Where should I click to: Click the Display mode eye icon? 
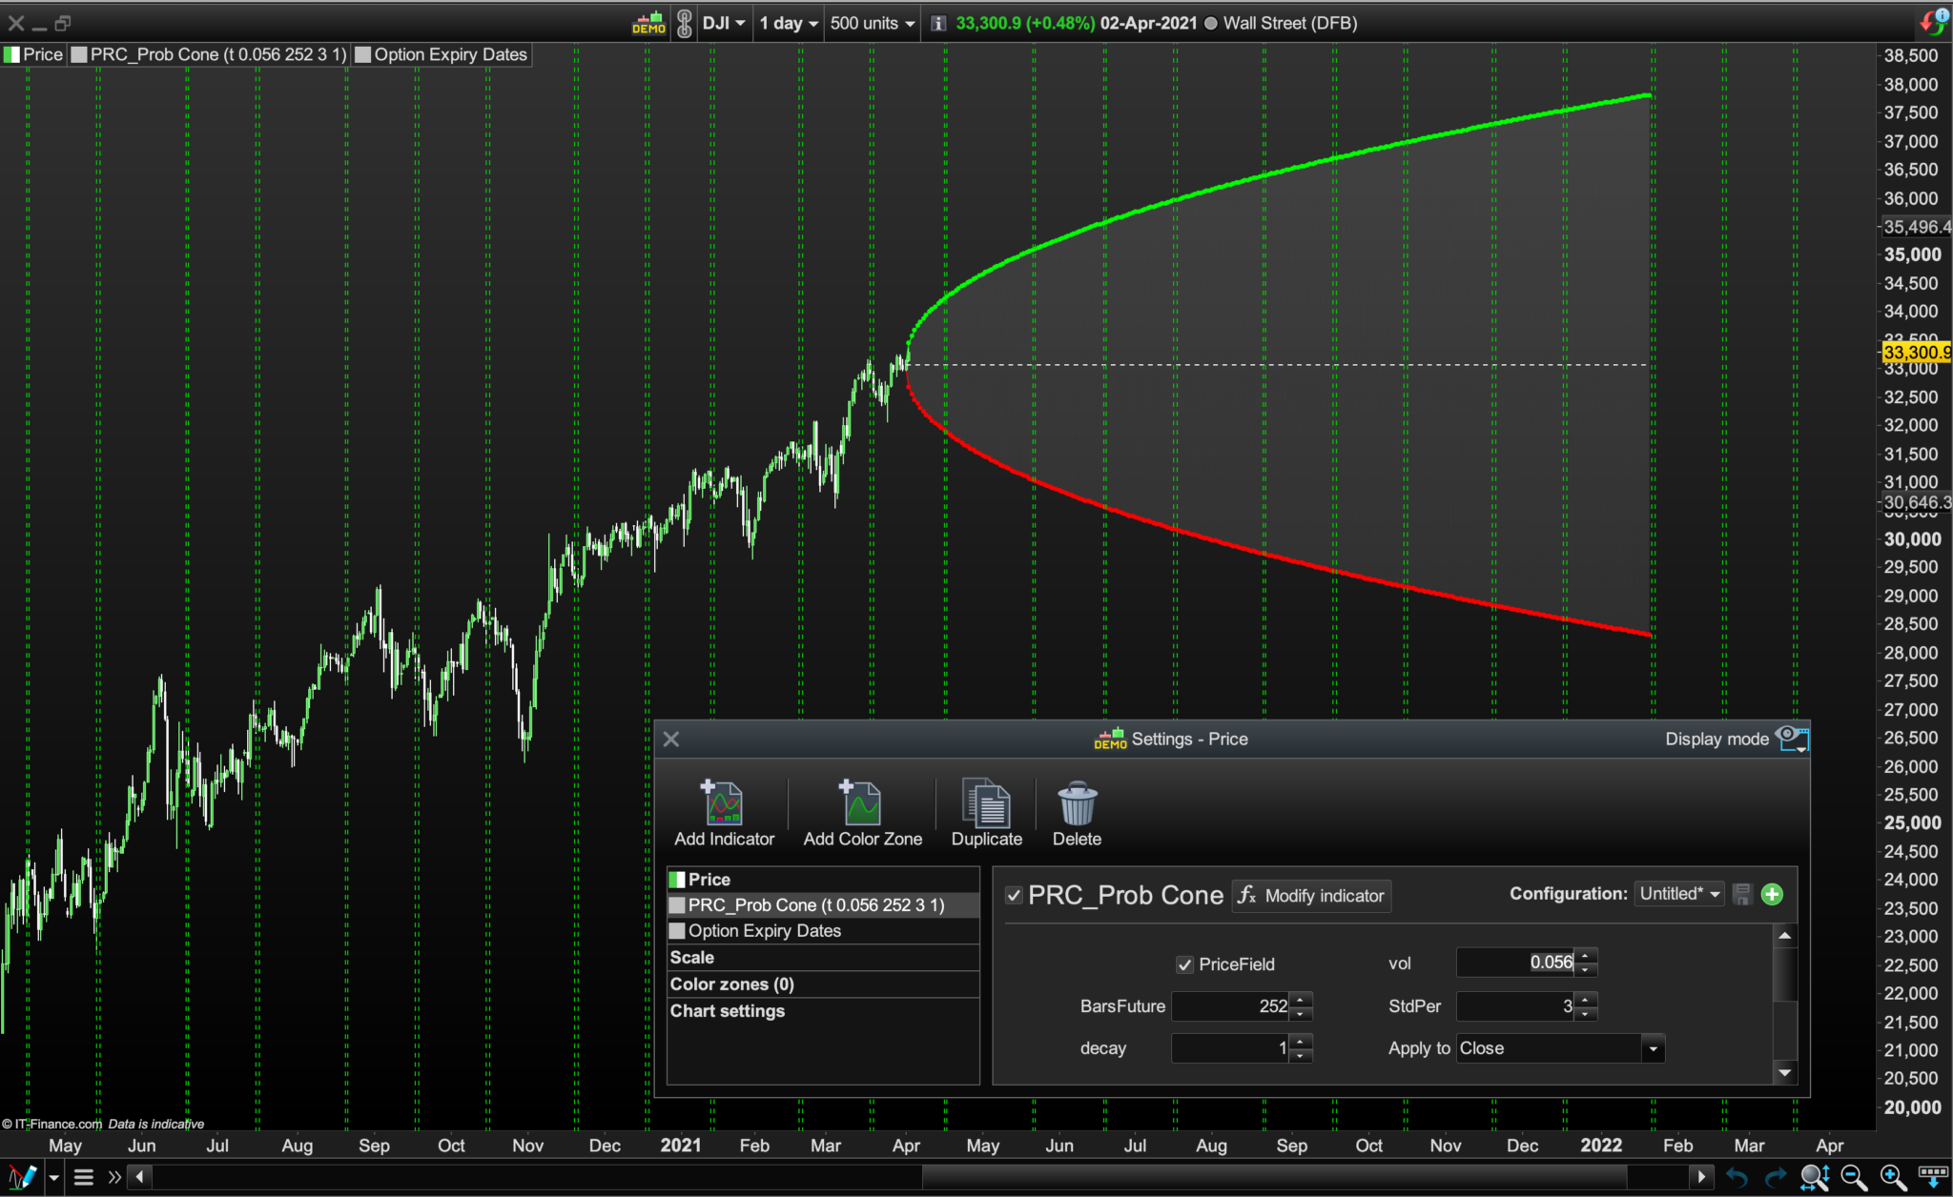click(1791, 738)
